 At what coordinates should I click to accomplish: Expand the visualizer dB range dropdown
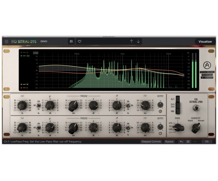click(35, 53)
